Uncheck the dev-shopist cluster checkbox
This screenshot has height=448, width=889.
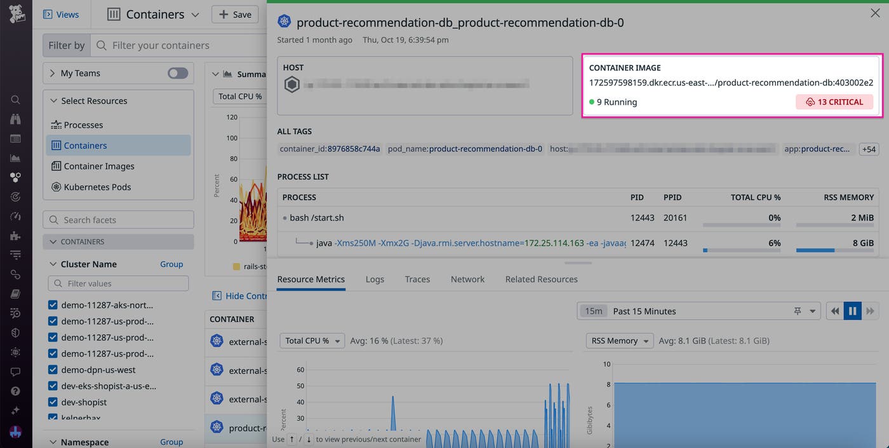[53, 402]
